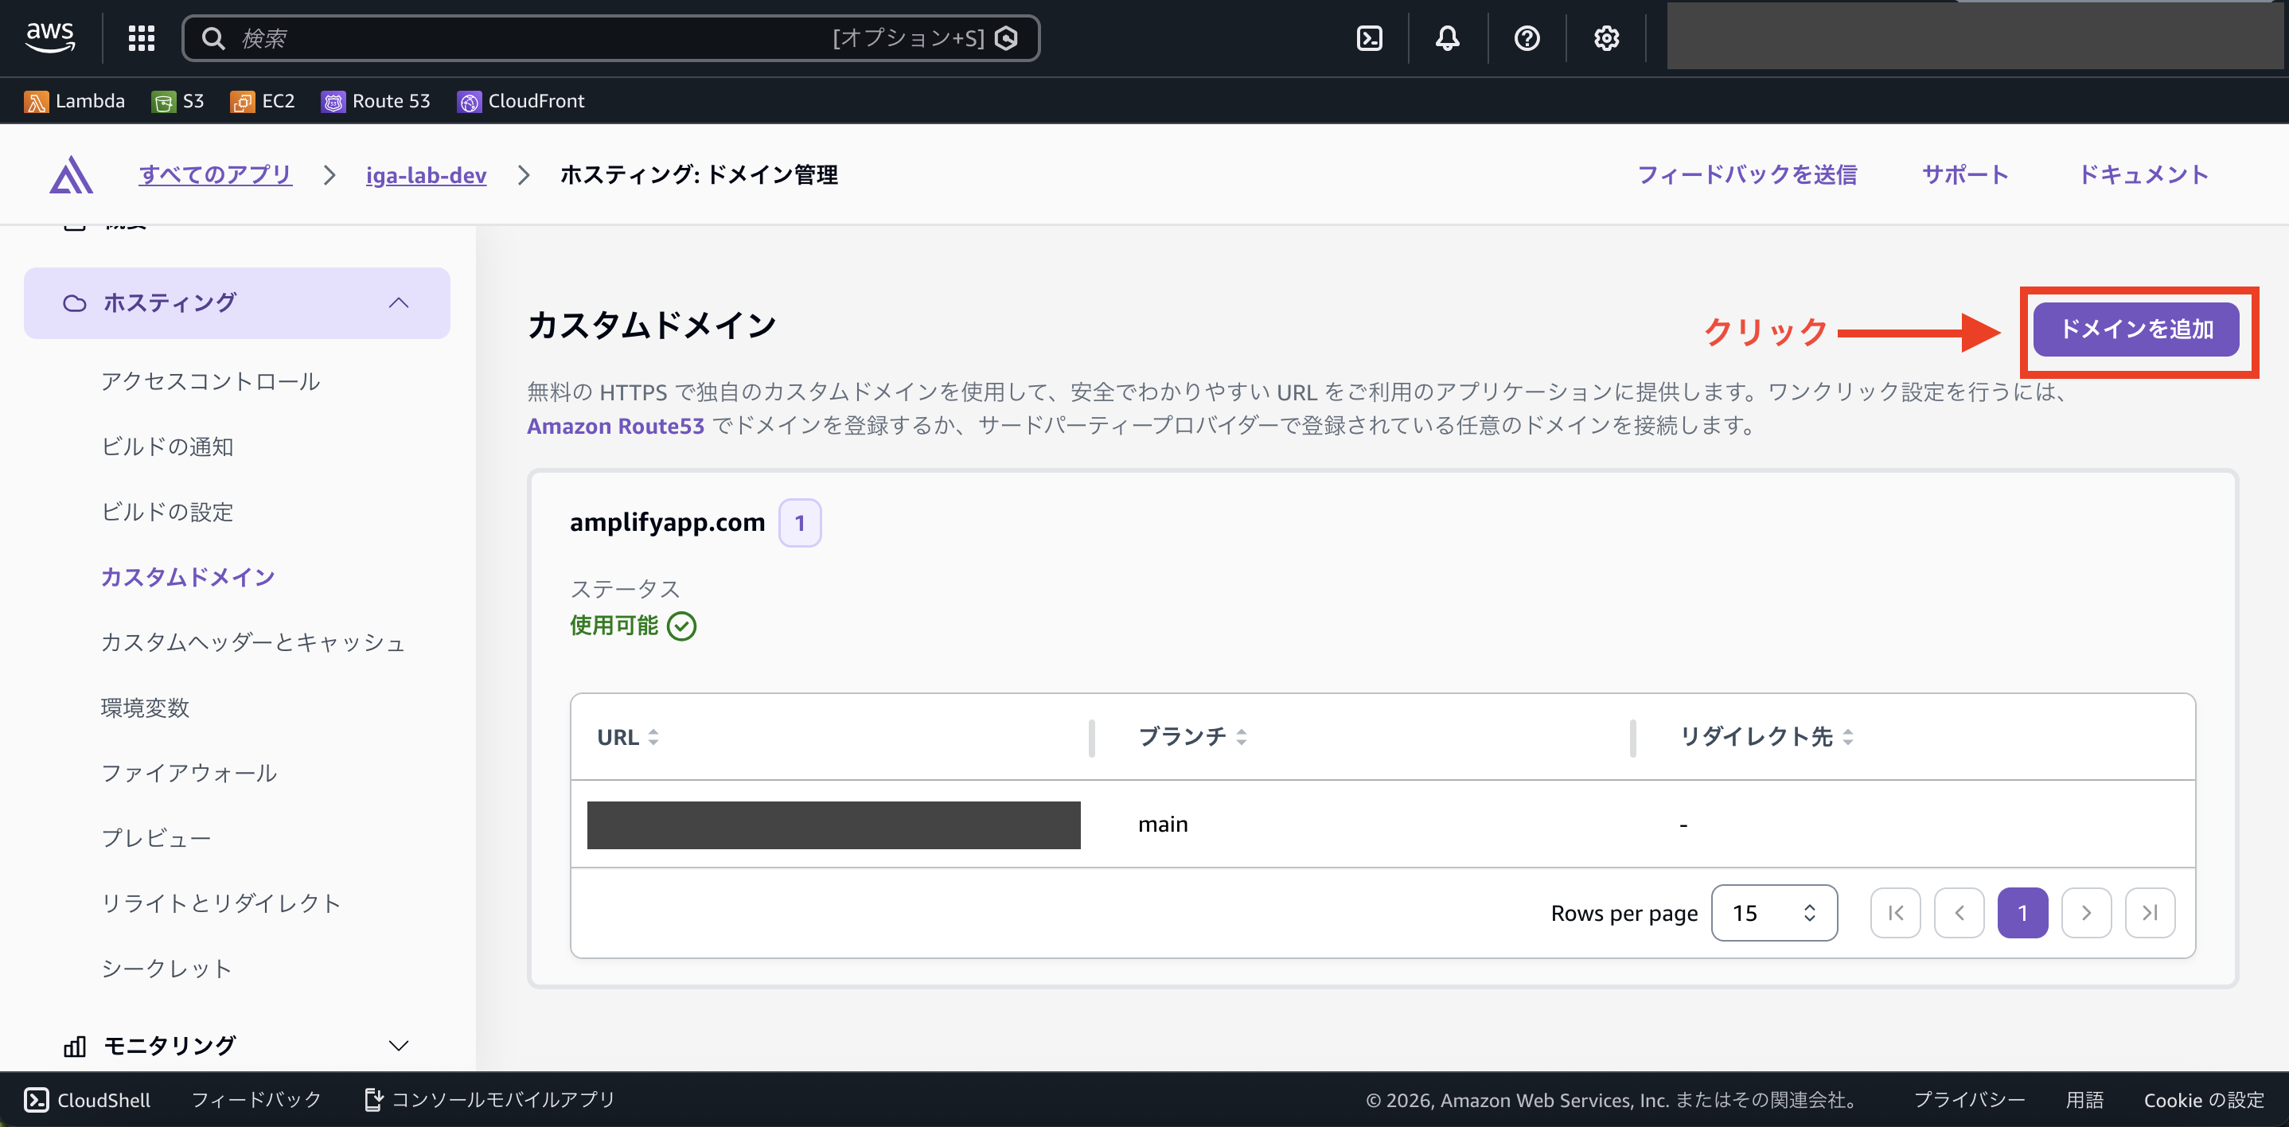Open EC2 favorite shortcut

[x=262, y=101]
